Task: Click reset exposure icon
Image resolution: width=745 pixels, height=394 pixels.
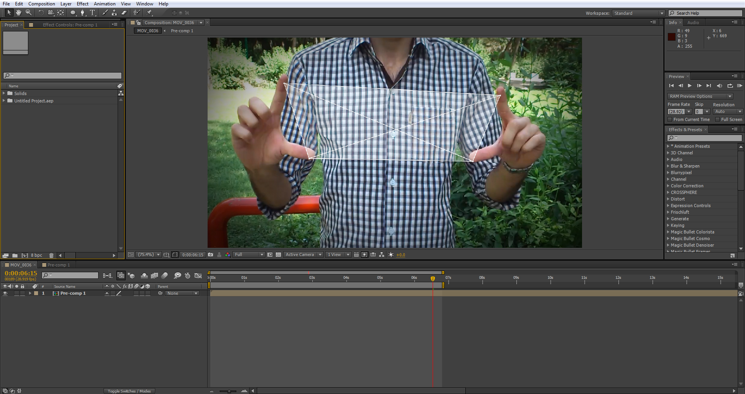Action: (391, 255)
